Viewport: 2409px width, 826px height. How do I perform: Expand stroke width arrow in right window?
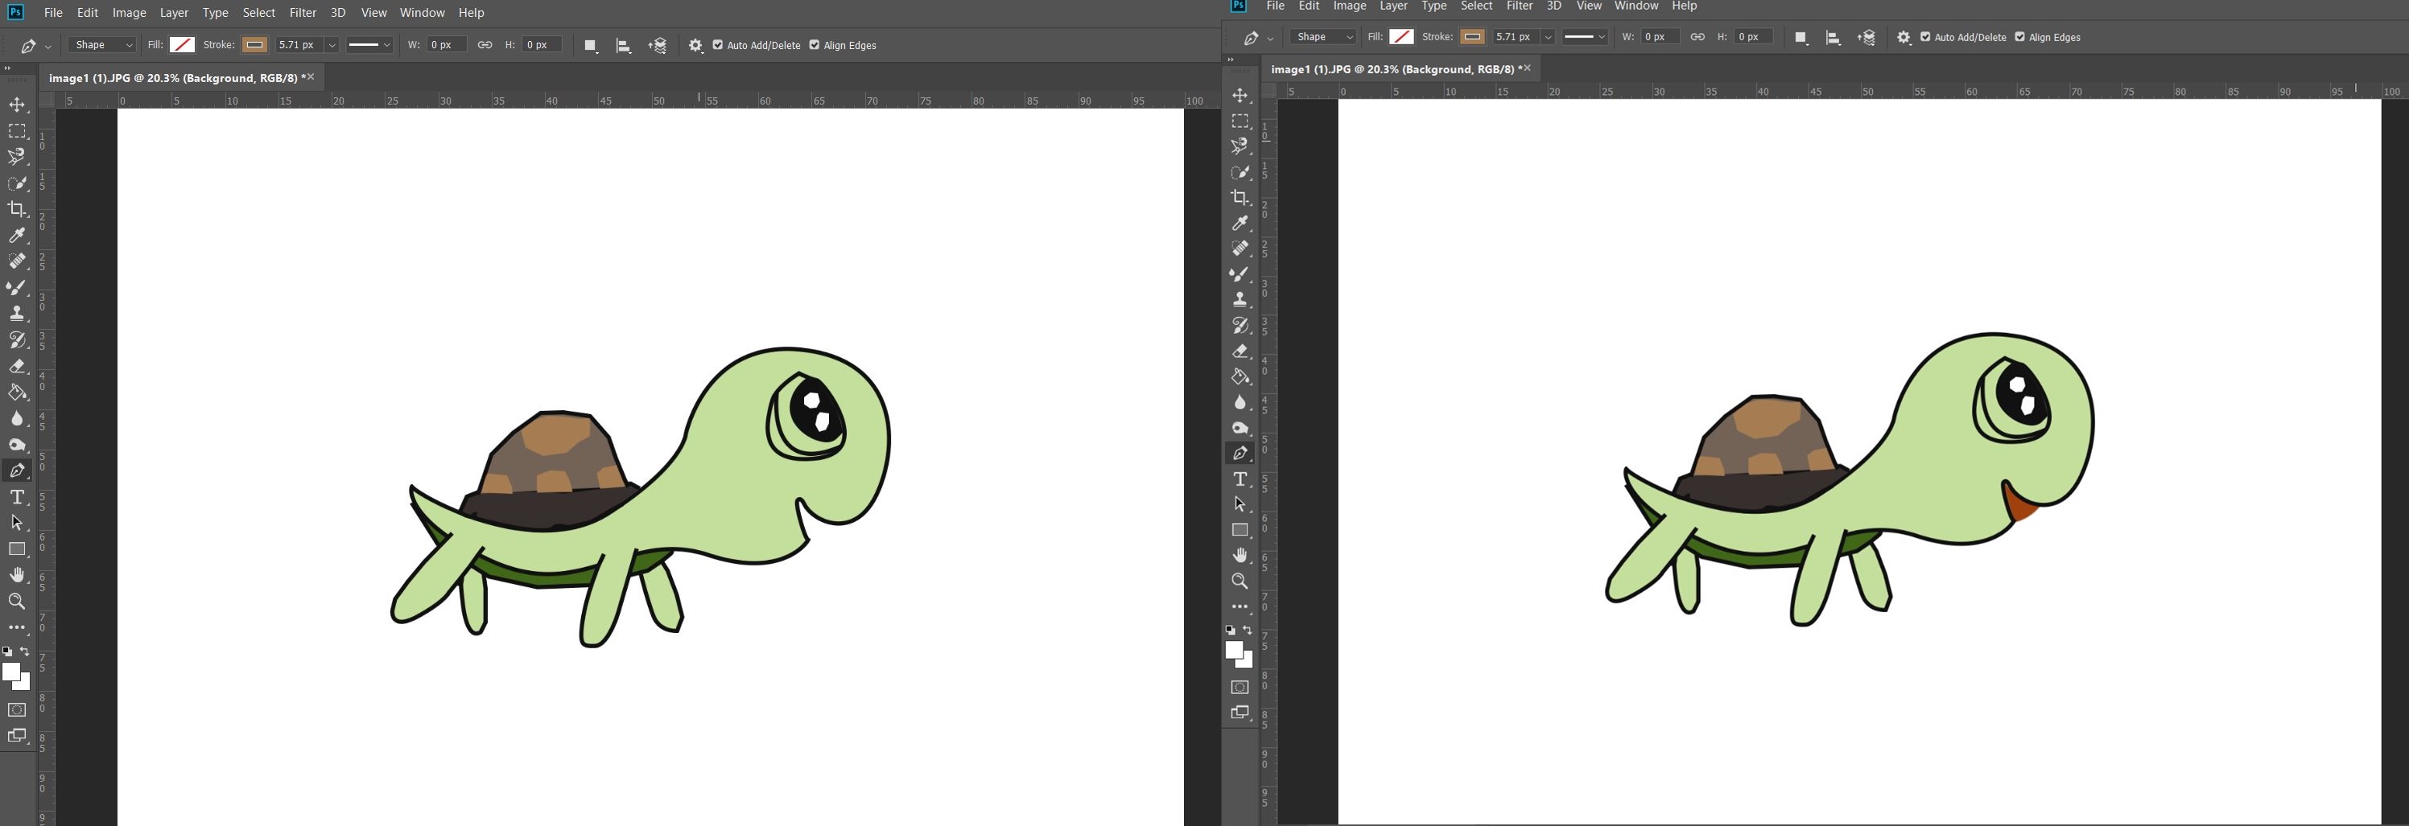(1548, 37)
